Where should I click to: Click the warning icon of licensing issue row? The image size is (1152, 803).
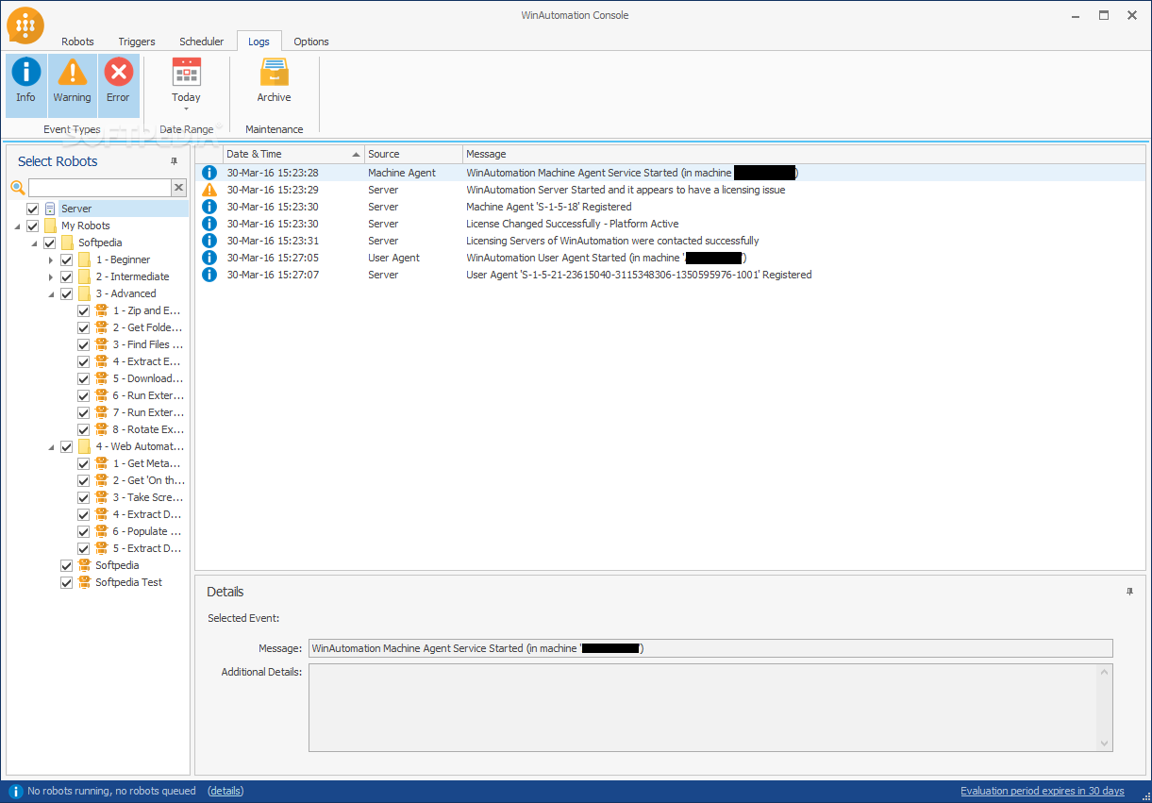click(209, 190)
